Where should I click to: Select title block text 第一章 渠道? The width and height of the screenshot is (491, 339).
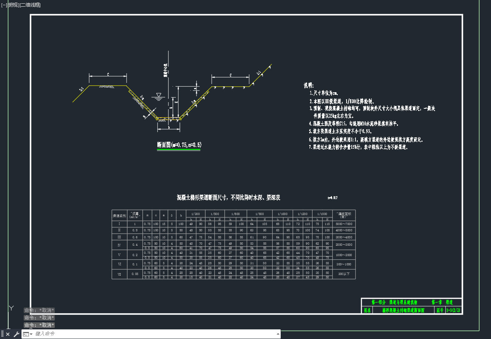pos(442,302)
